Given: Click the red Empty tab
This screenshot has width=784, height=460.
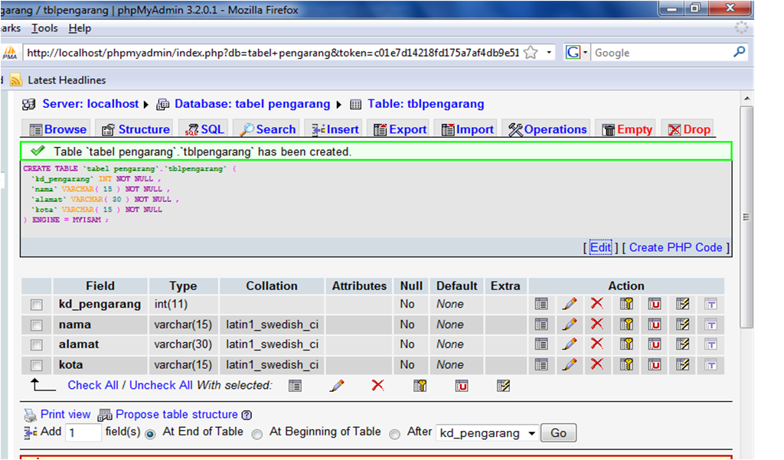Looking at the screenshot, I should (628, 129).
